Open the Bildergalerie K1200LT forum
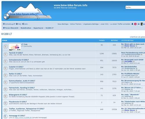Viewport: 145px width, 119px height. tap(18, 95)
